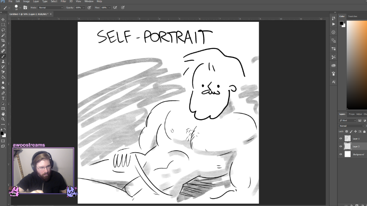Image resolution: width=367 pixels, height=206 pixels.
Task: Select the Eyedropper tool
Action: point(3,46)
